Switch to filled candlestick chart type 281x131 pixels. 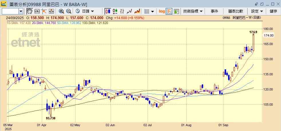[x=108, y=11]
